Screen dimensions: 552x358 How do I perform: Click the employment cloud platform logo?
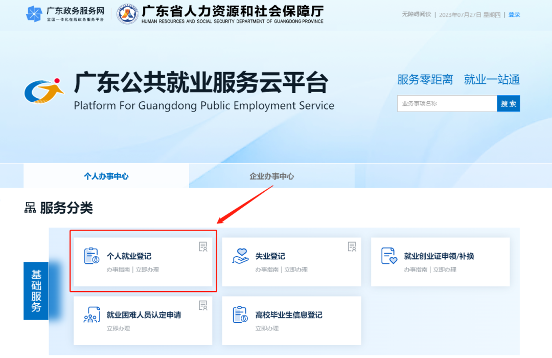pyautogui.click(x=44, y=91)
